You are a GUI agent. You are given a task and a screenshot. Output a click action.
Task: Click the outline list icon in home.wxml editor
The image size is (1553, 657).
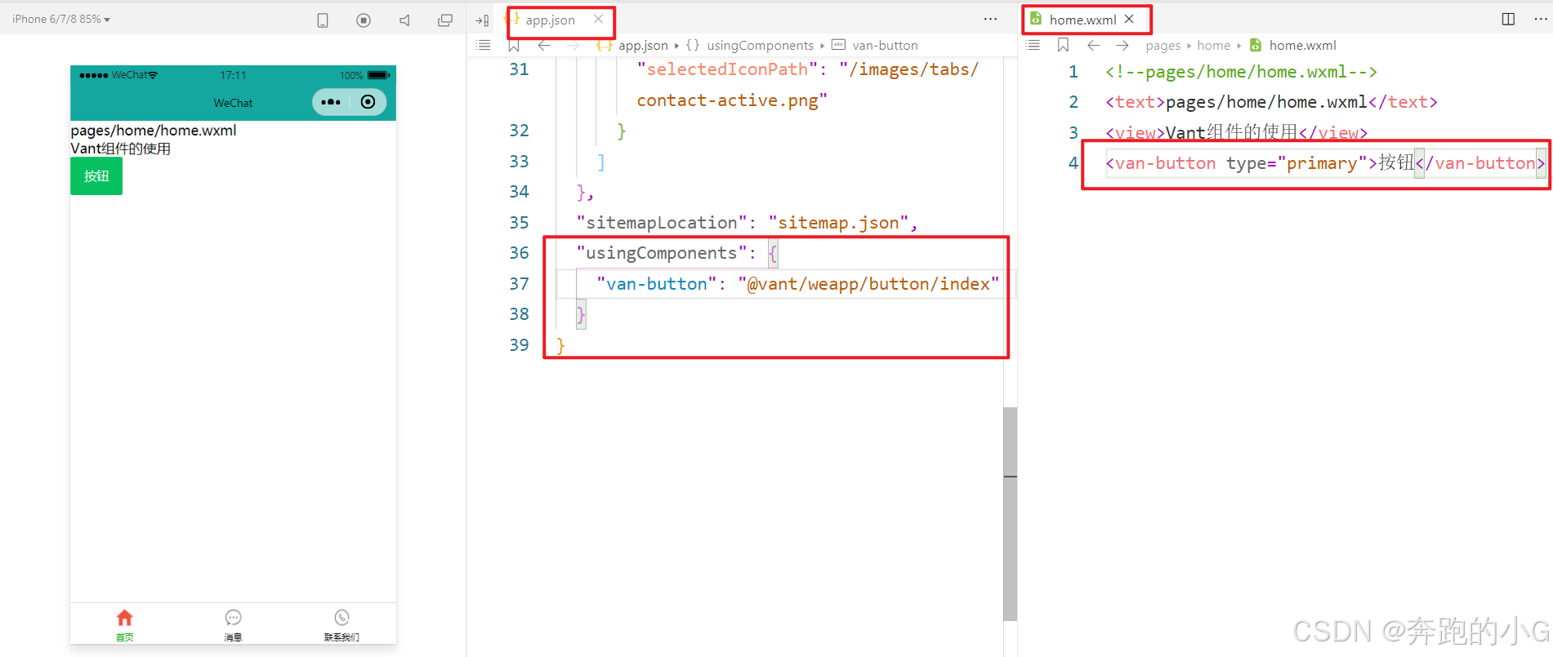coord(1033,45)
